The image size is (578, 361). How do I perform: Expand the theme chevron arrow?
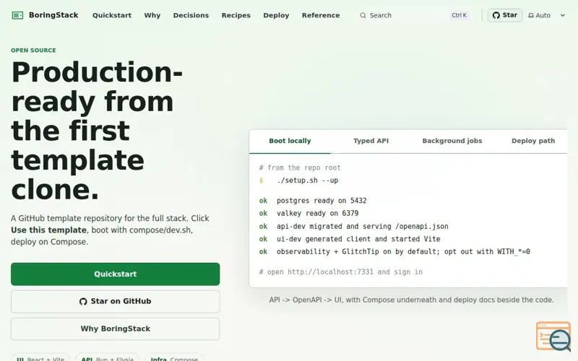click(x=563, y=15)
